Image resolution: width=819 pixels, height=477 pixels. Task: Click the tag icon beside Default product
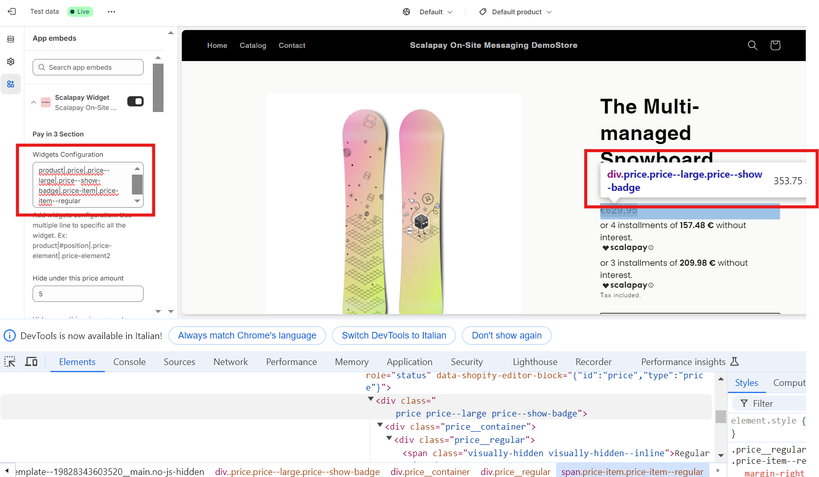[483, 12]
